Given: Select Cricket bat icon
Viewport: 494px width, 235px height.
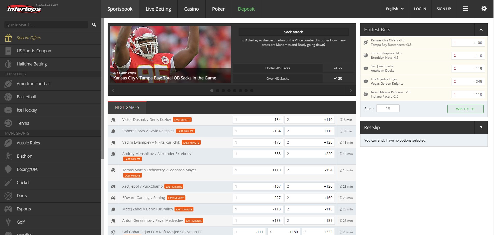Looking at the screenshot, I should (8, 182).
